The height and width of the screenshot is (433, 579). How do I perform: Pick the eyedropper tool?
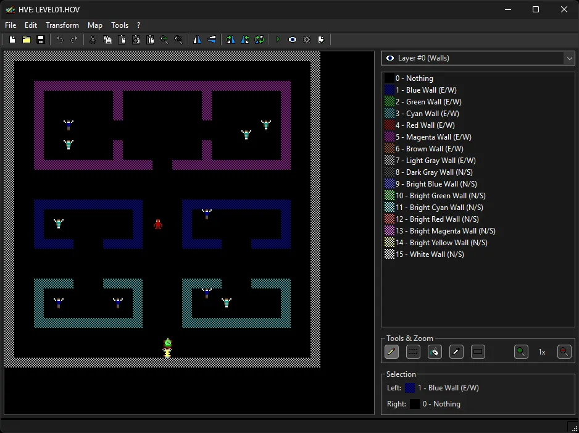(x=456, y=352)
